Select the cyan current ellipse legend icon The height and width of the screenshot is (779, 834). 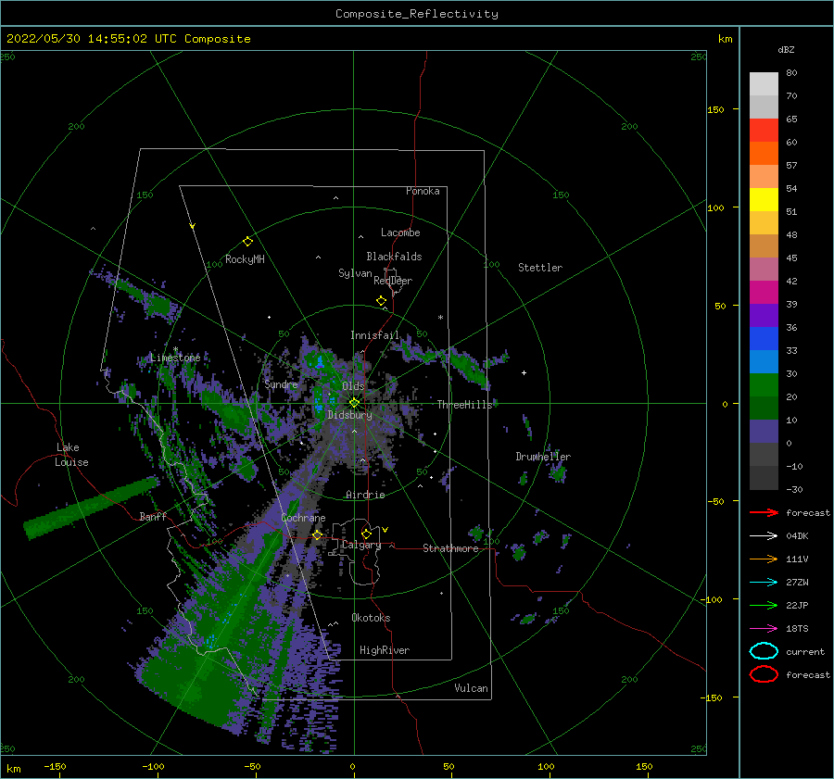tap(764, 651)
